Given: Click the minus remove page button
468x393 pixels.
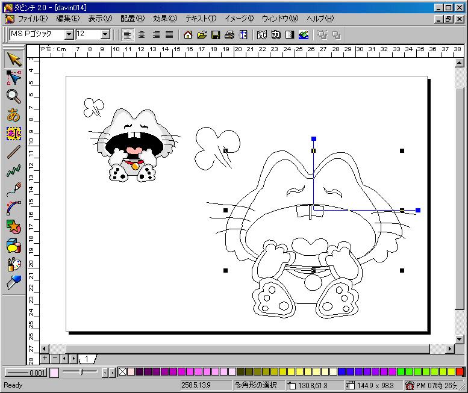Looking at the screenshot, I should (x=55, y=358).
